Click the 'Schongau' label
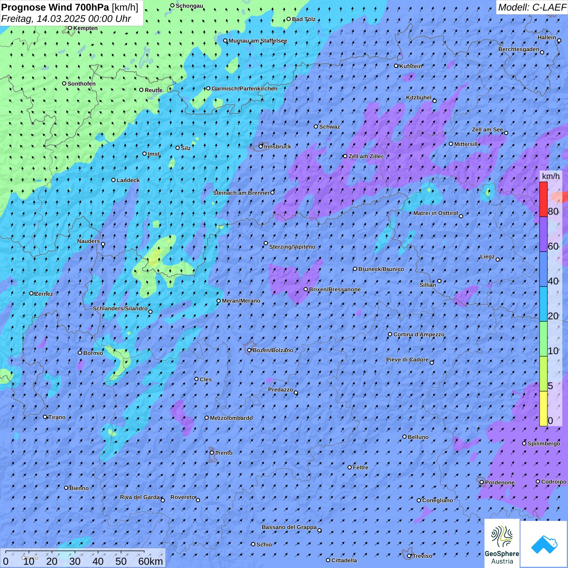The image size is (568, 568). click(189, 6)
